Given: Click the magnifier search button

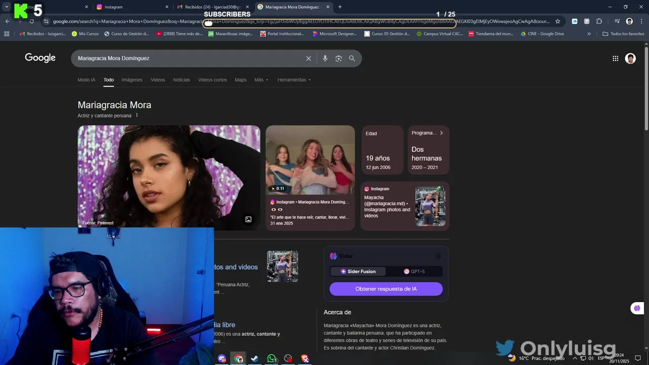Looking at the screenshot, I should pyautogui.click(x=352, y=58).
